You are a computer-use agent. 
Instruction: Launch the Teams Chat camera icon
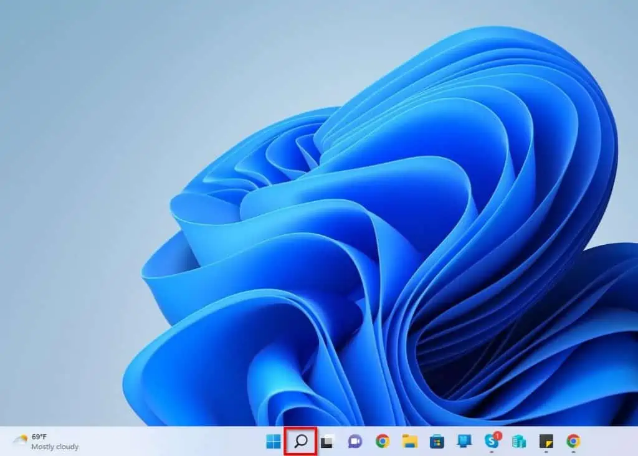355,442
